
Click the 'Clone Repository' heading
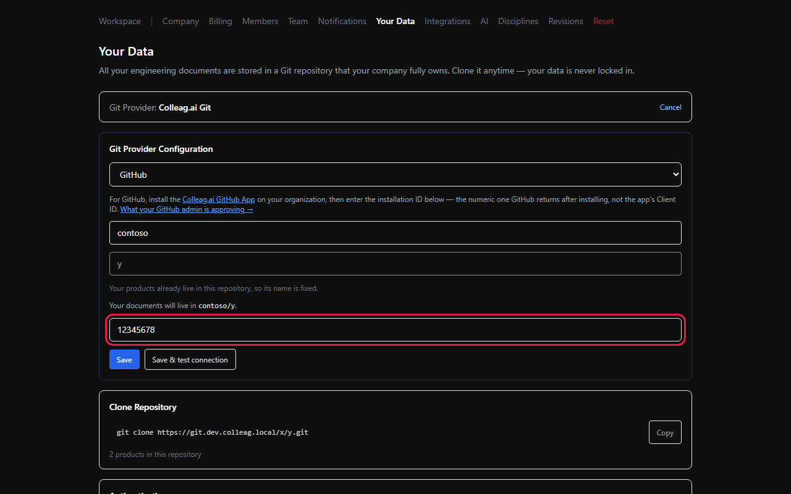[143, 407]
